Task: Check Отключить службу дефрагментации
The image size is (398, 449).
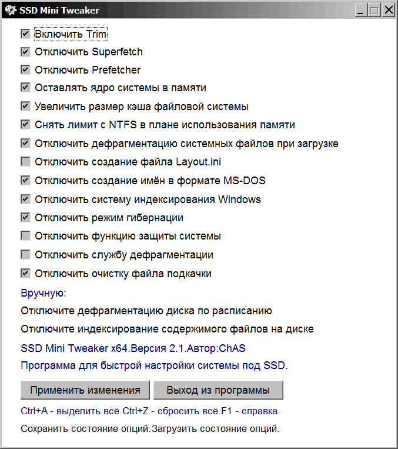Action: click(25, 255)
